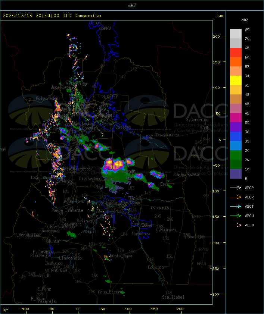Click the Divisadero map label
The image size is (264, 314).
click(x=90, y=178)
